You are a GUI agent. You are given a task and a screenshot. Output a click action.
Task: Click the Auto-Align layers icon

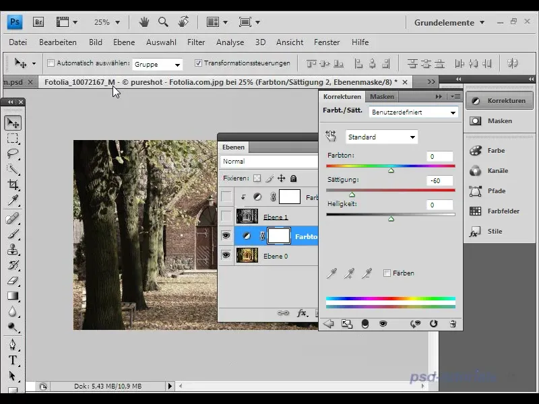pyautogui.click(x=513, y=63)
